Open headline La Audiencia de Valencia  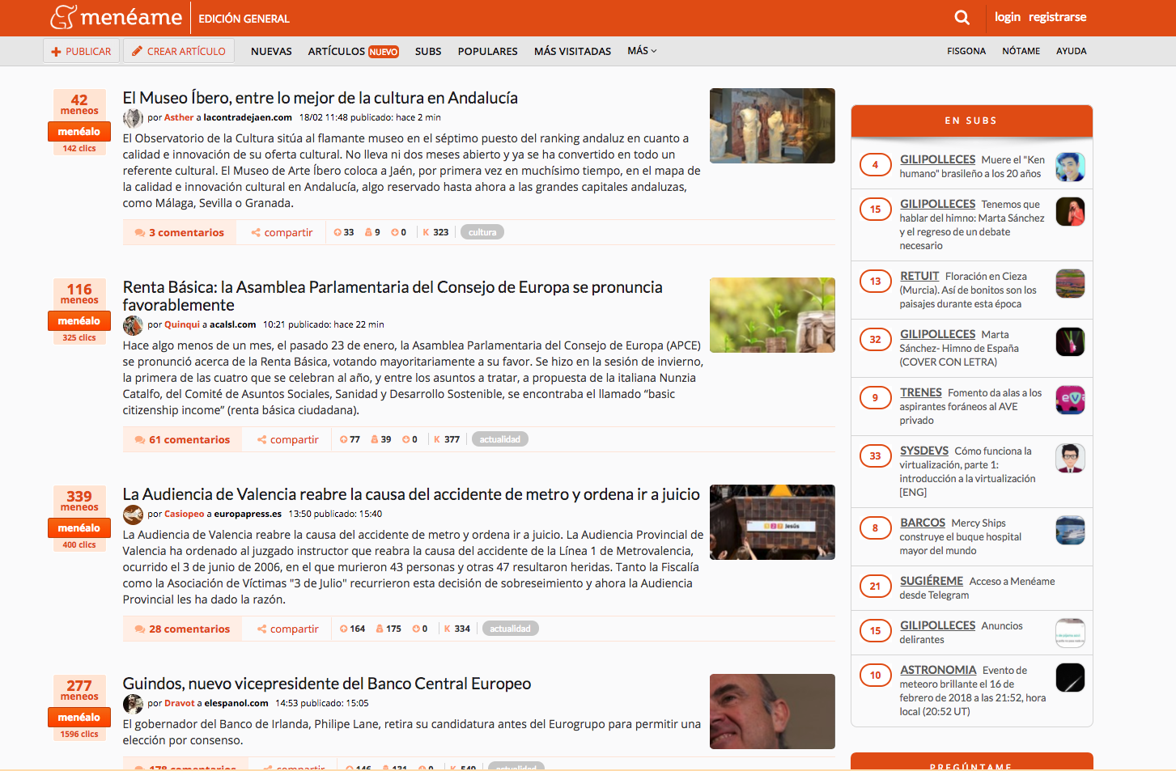point(411,494)
